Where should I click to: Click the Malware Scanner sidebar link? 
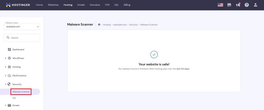point(21,92)
